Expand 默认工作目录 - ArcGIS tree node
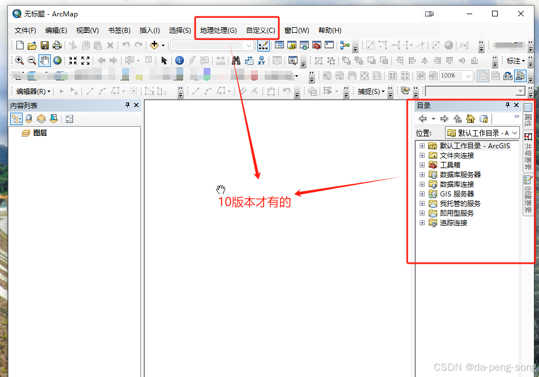Image resolution: width=539 pixels, height=377 pixels. pyautogui.click(x=422, y=146)
